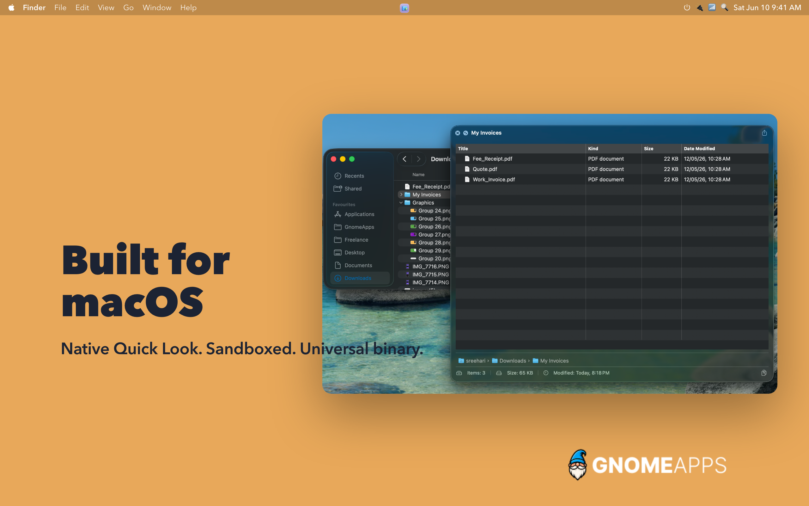809x506 pixels.
Task: Click the tray icon beside Items: 3
Action: 459,373
